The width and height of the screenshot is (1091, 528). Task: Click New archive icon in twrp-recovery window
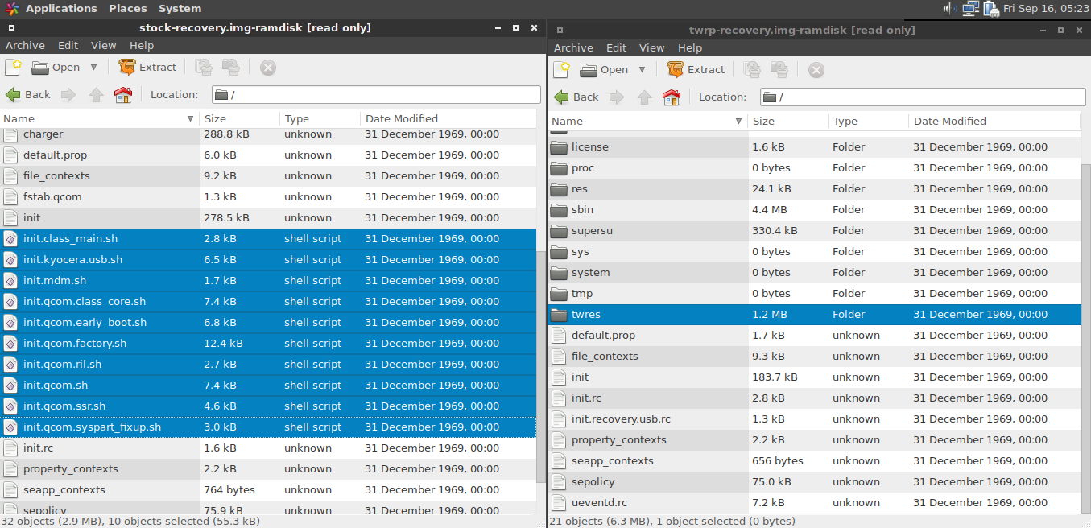[x=561, y=70]
